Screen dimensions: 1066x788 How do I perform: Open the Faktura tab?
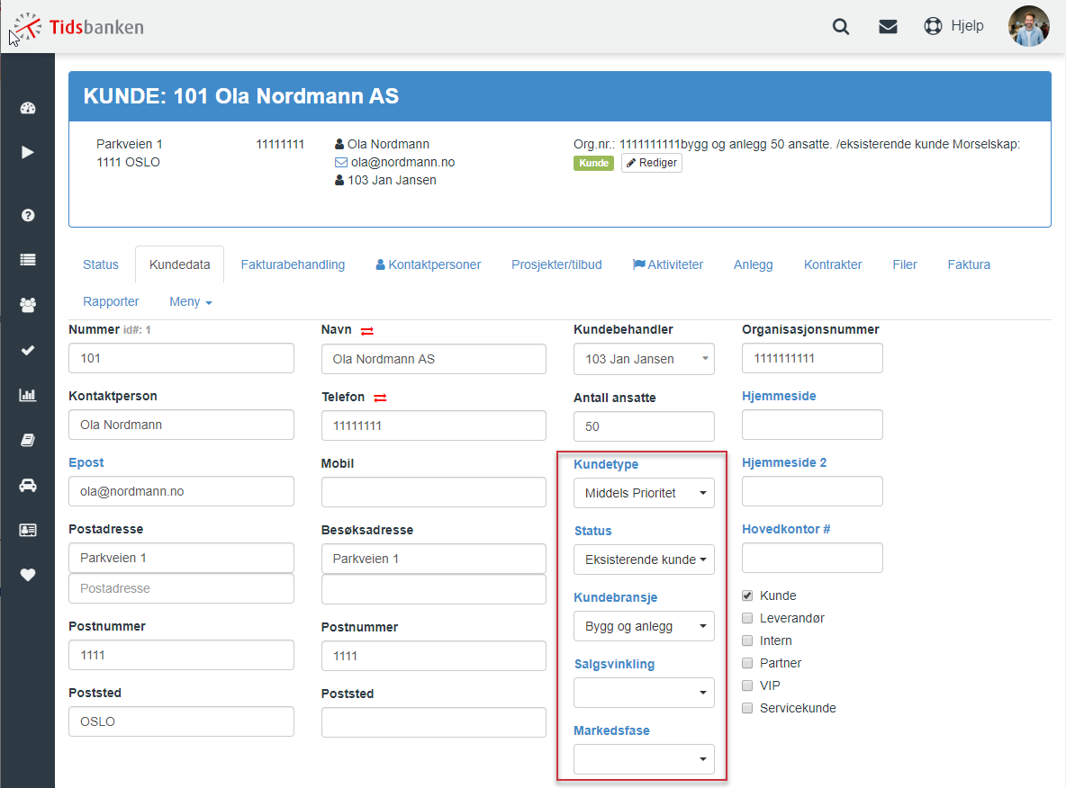(969, 265)
